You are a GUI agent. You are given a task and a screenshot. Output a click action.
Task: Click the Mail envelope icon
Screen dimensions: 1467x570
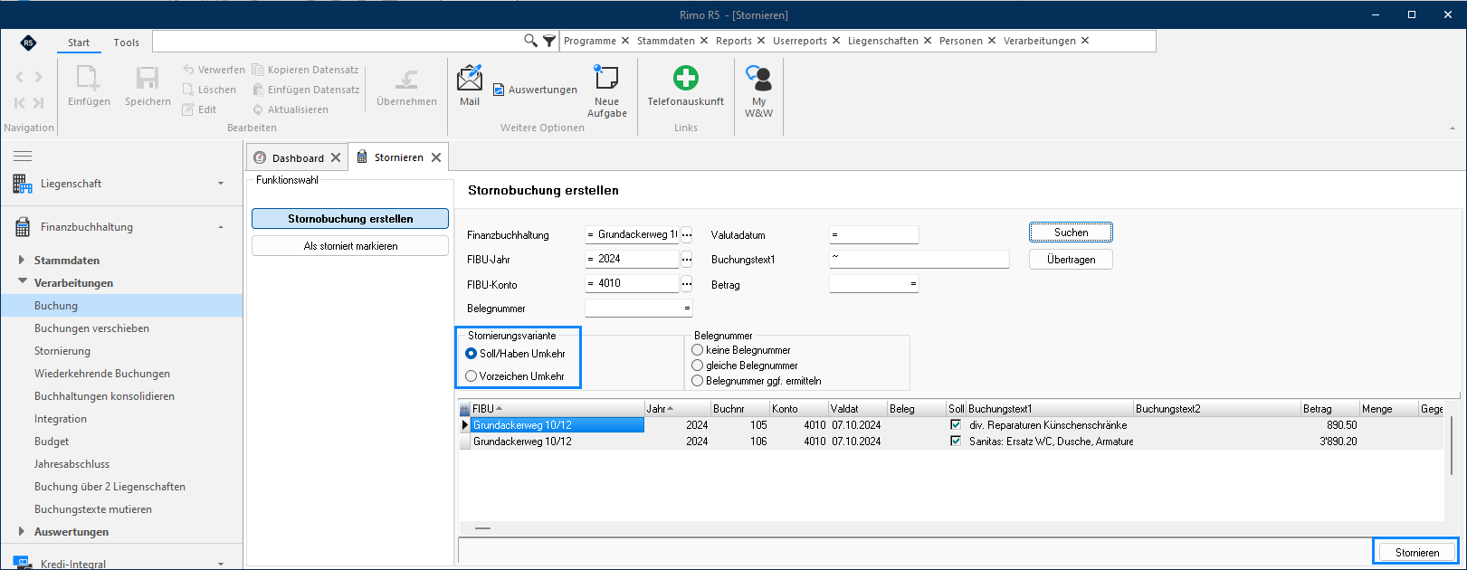point(470,78)
